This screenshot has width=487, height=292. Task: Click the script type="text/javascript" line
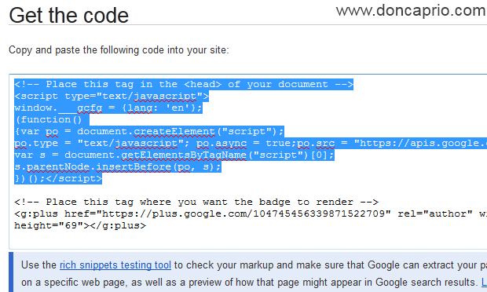coord(112,97)
